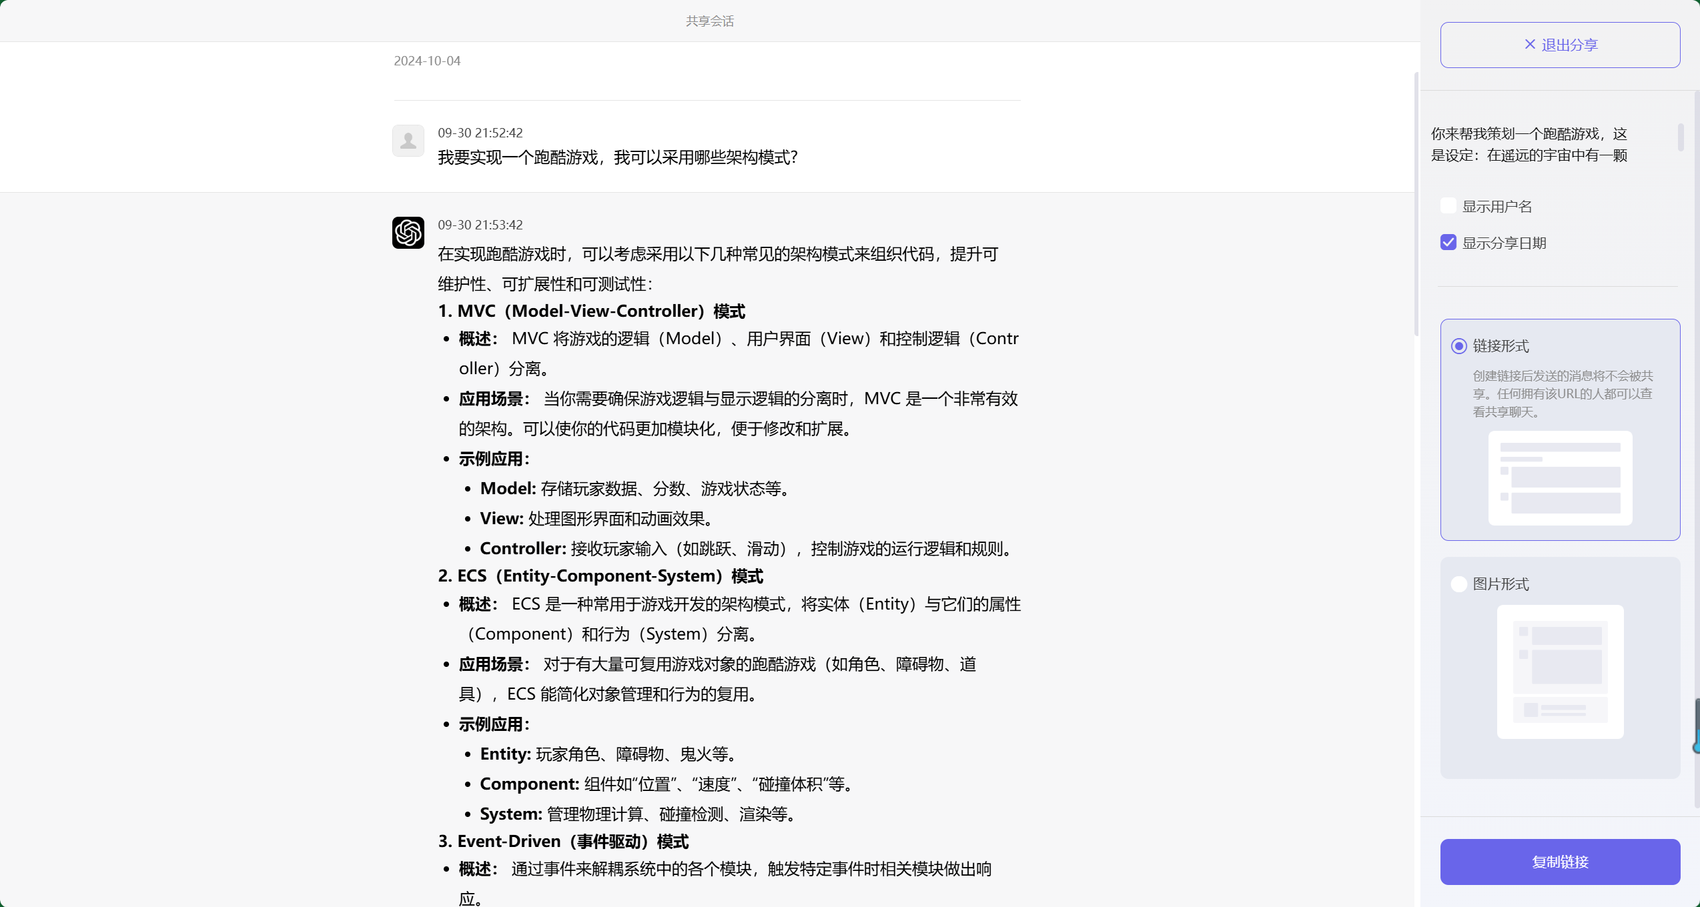
Task: Toggle 显示分享日期 off then verify state
Action: [x=1448, y=242]
